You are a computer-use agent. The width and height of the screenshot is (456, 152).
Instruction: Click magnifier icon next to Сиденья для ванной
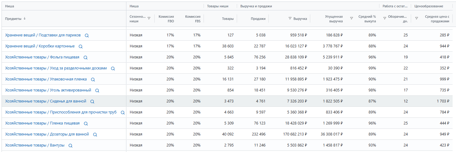tap(92, 102)
